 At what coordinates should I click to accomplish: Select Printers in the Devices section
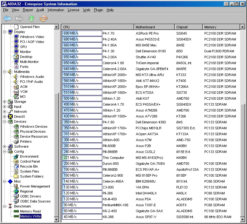26,141
